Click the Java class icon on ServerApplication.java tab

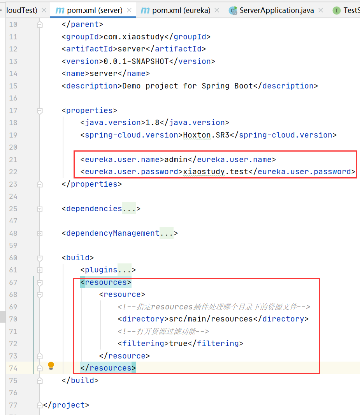tap(233, 11)
